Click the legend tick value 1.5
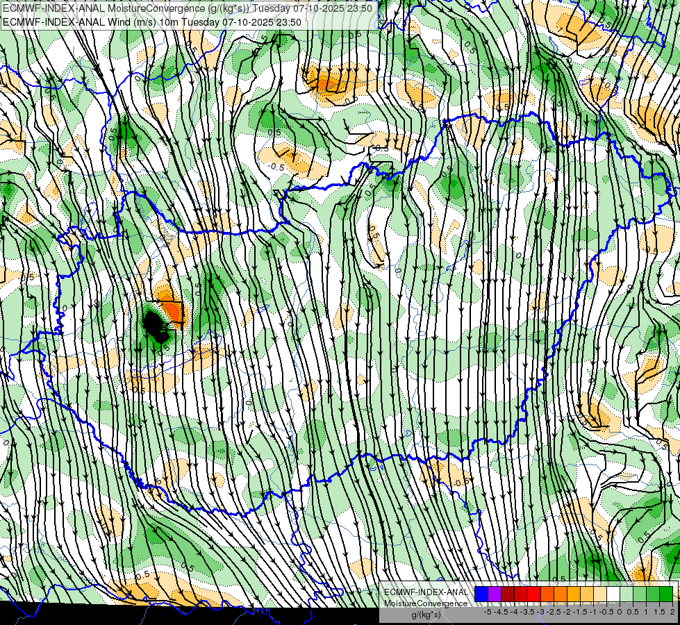The width and height of the screenshot is (680, 625). (659, 612)
